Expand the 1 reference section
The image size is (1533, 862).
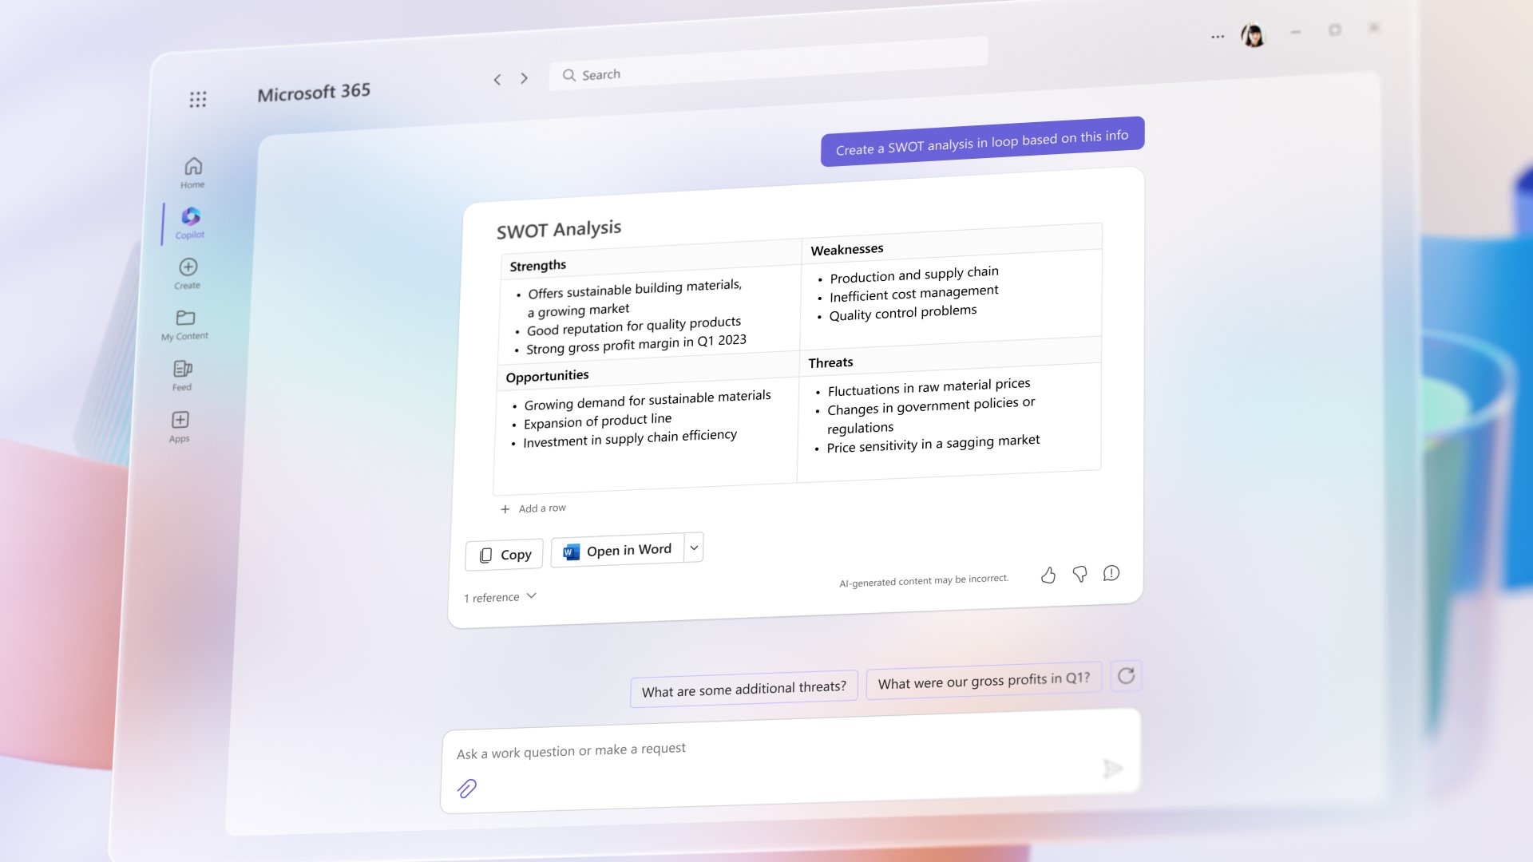500,595
